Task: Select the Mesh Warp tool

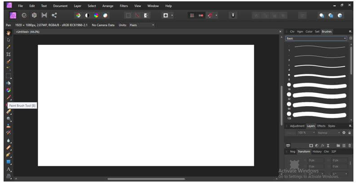Action: (9, 176)
